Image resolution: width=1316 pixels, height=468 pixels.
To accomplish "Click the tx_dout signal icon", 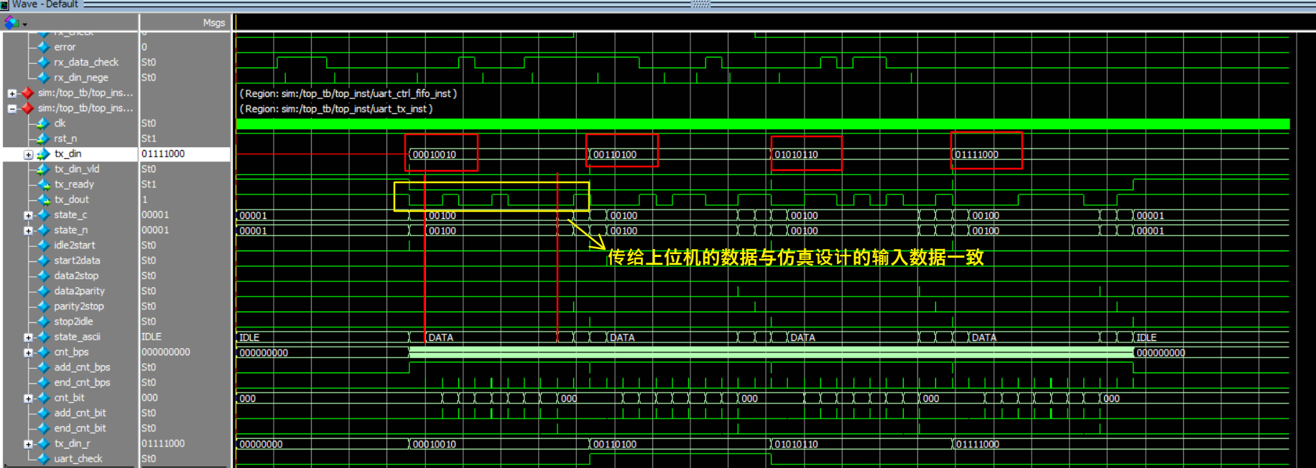I will [43, 200].
